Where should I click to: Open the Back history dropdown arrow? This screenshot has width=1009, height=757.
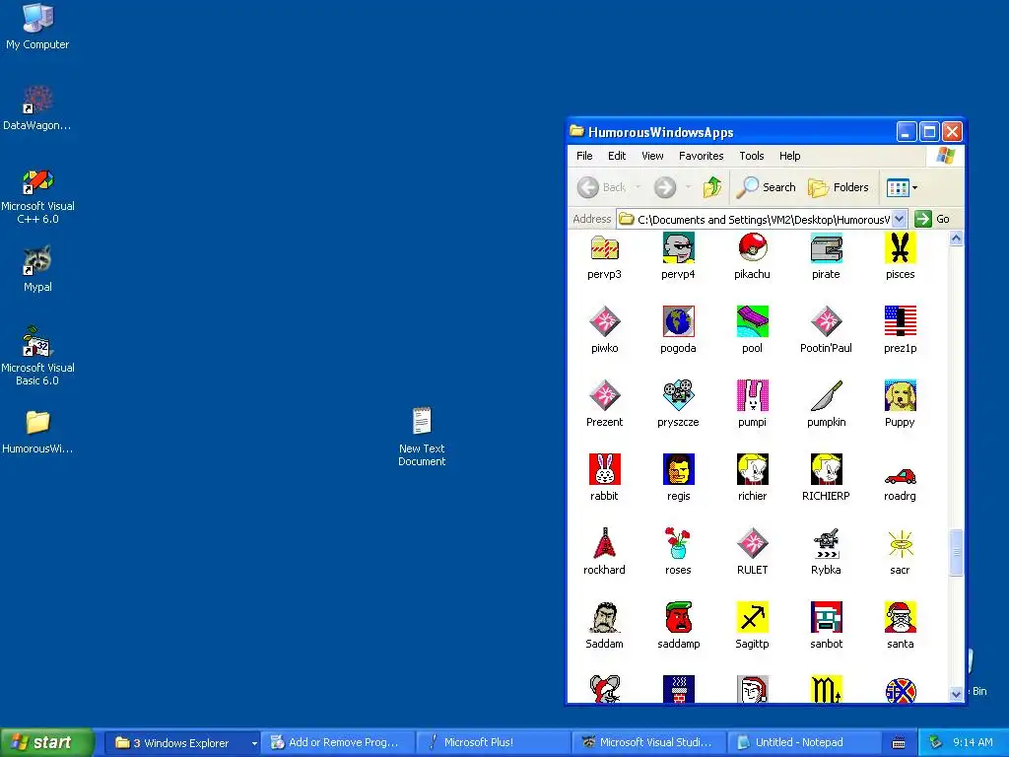pos(638,187)
